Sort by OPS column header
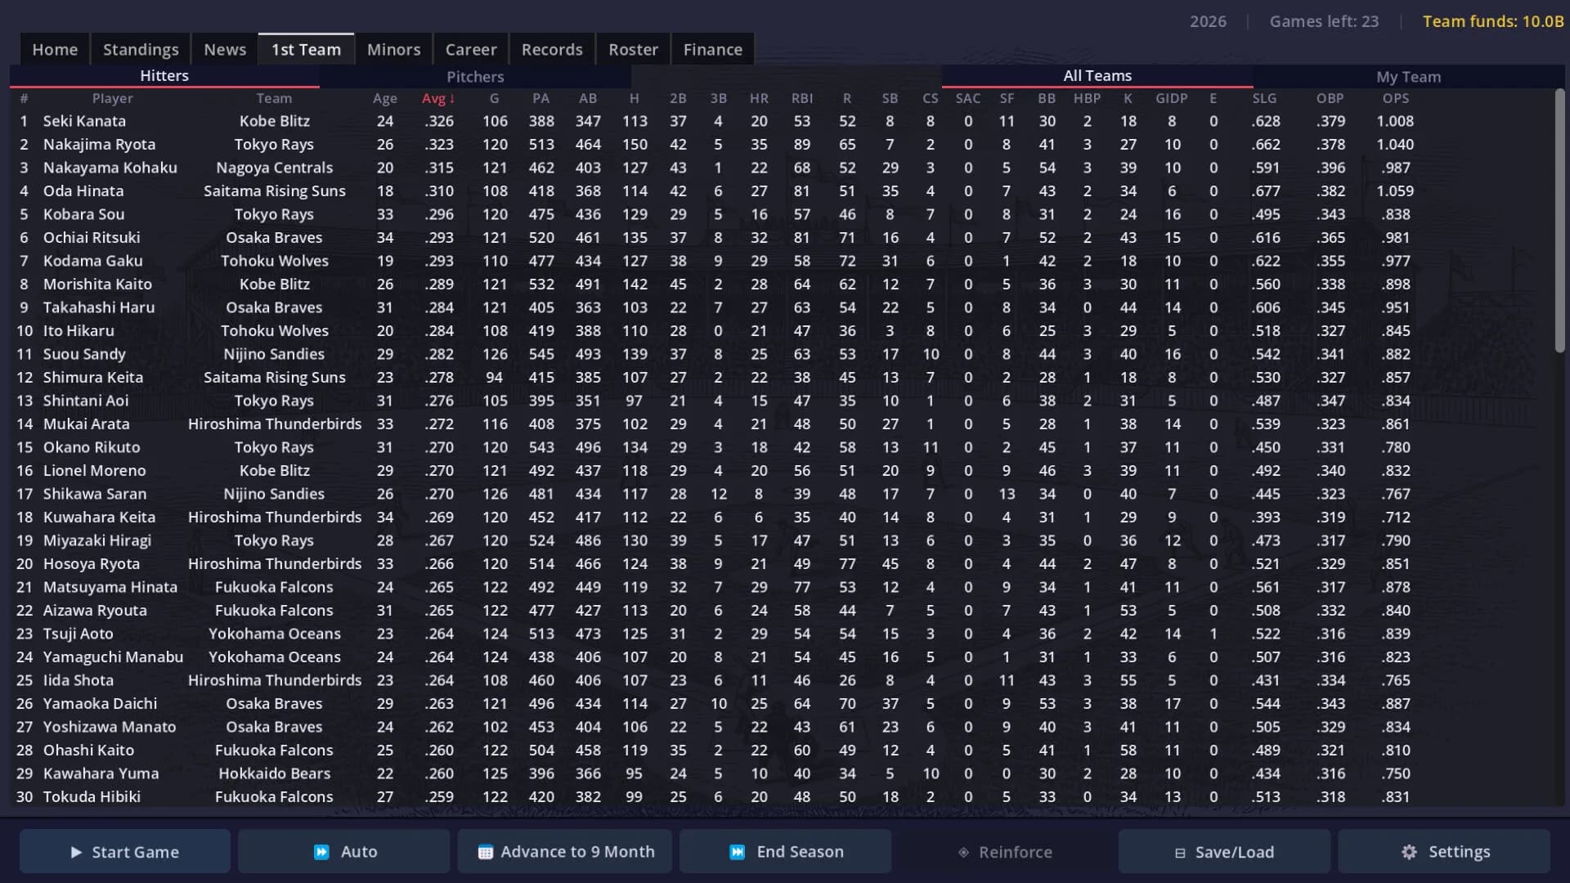 1396,98
